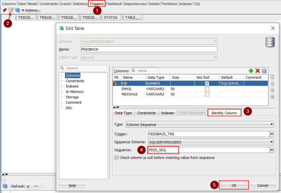
Task: Click the Cancel button
Action: [263, 186]
